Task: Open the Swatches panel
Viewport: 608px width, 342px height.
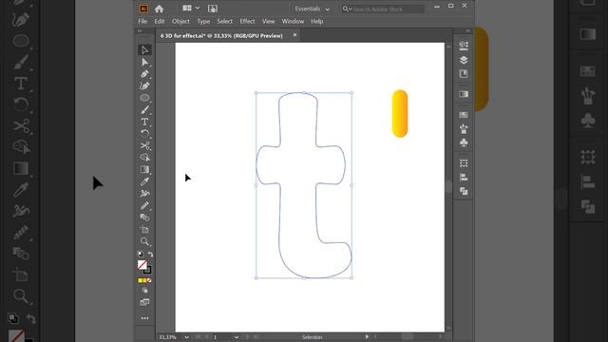Action: point(464,115)
